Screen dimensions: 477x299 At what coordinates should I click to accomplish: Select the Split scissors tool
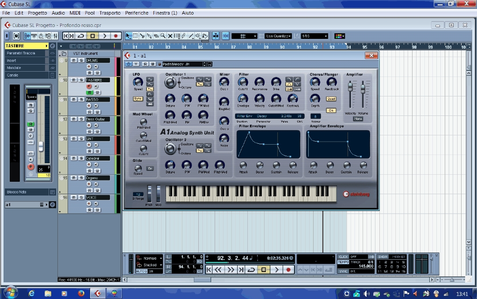click(x=142, y=36)
